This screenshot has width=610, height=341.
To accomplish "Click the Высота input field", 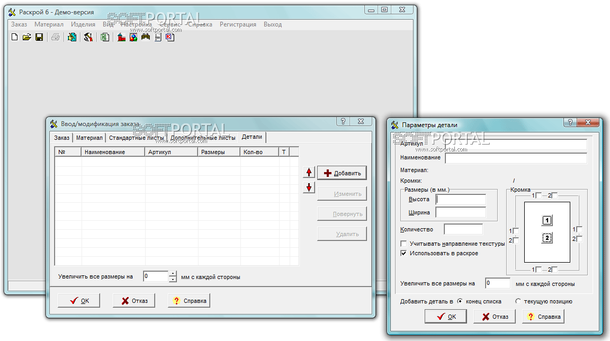I will [461, 200].
